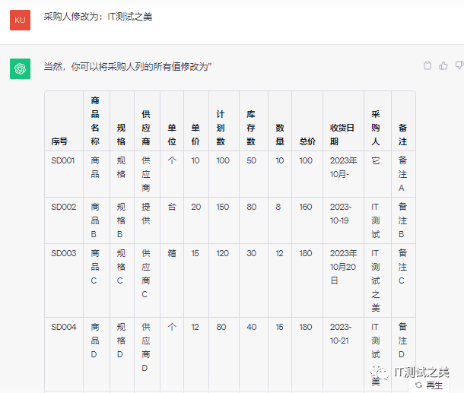Click the 2023-10-19 date cell

click(342, 214)
